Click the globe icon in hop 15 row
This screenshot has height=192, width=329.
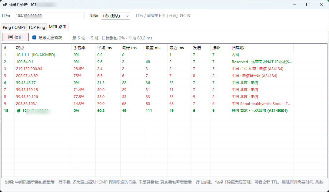click(x=18, y=111)
